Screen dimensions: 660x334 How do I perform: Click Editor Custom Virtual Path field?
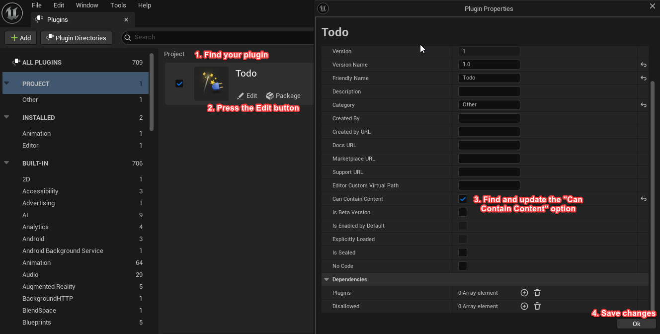(x=489, y=185)
